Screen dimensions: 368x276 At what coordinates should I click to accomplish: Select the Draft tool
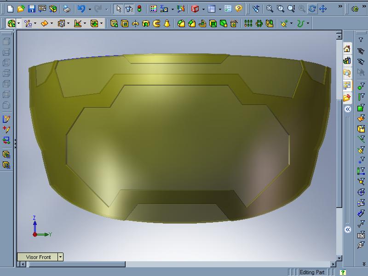[x=224, y=23]
